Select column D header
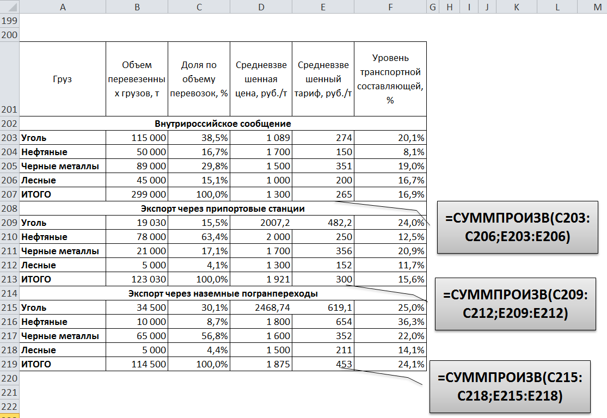Screen dimensions: 607x418 pyautogui.click(x=261, y=7)
